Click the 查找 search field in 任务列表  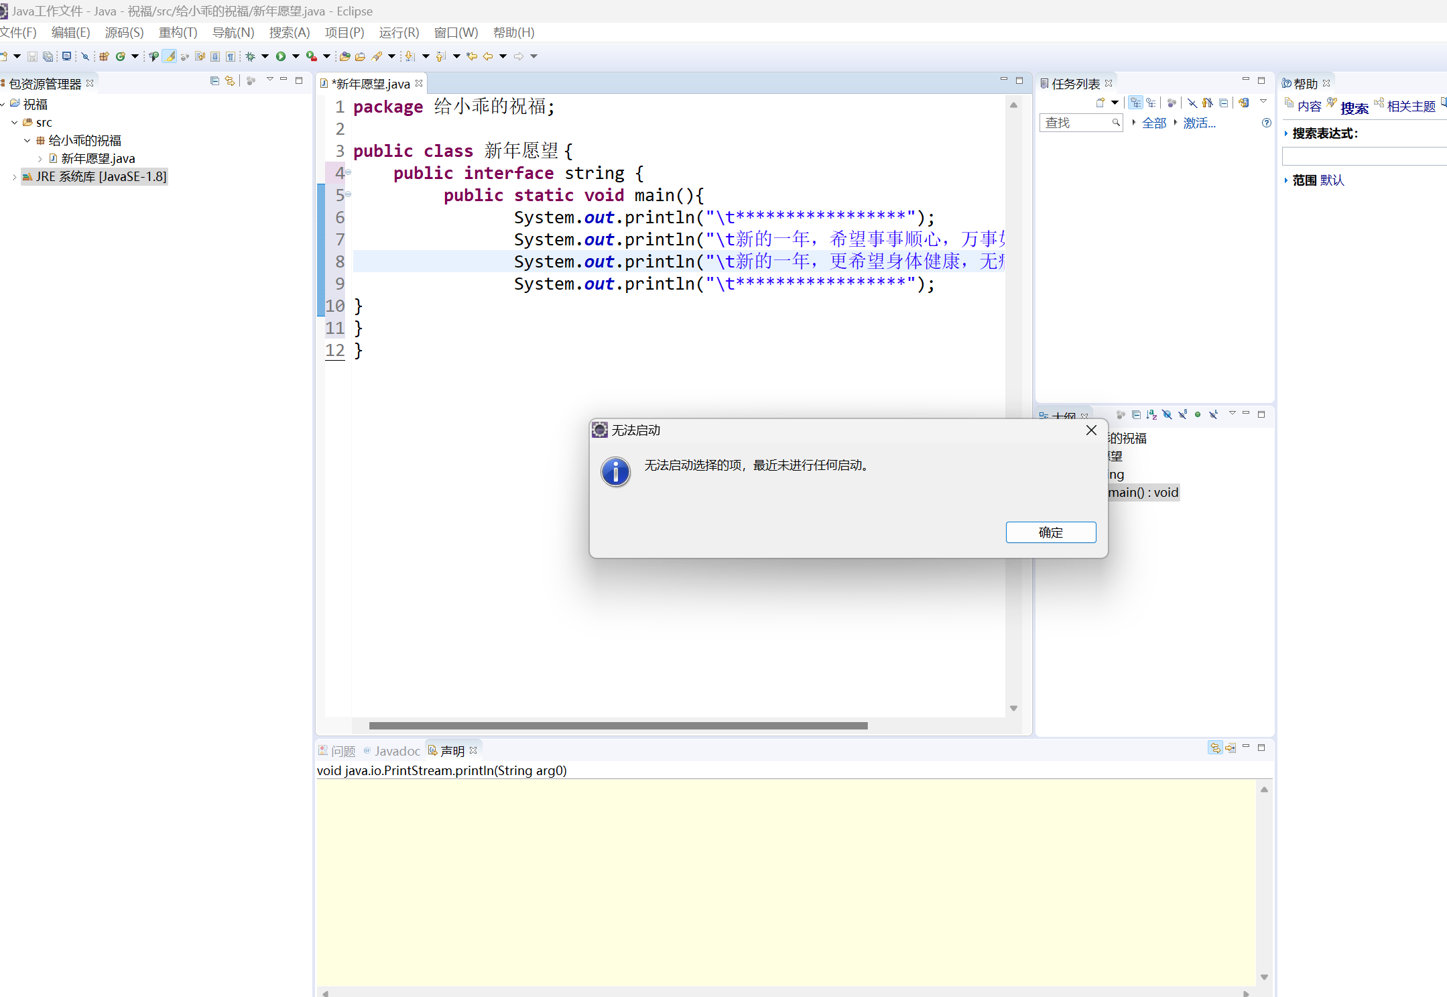pos(1081,123)
